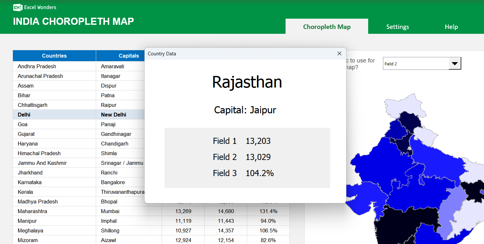Click the dropdown arrow beside Field 2

455,63
